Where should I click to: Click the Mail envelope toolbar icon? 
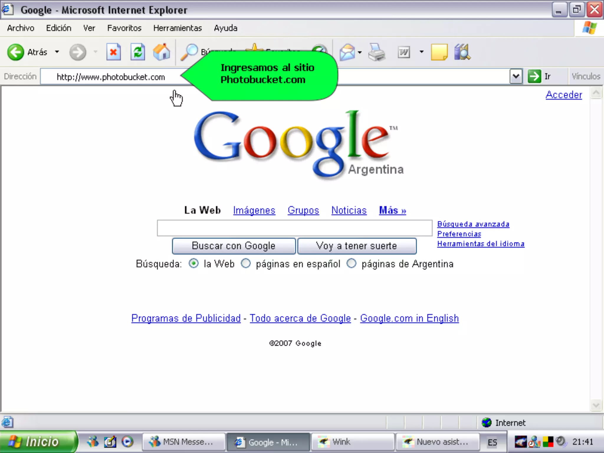[x=347, y=52]
